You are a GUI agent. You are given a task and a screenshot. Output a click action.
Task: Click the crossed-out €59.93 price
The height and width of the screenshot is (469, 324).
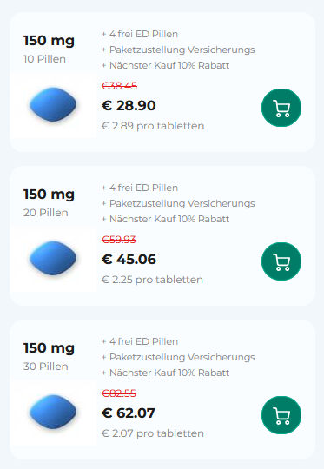(x=119, y=240)
